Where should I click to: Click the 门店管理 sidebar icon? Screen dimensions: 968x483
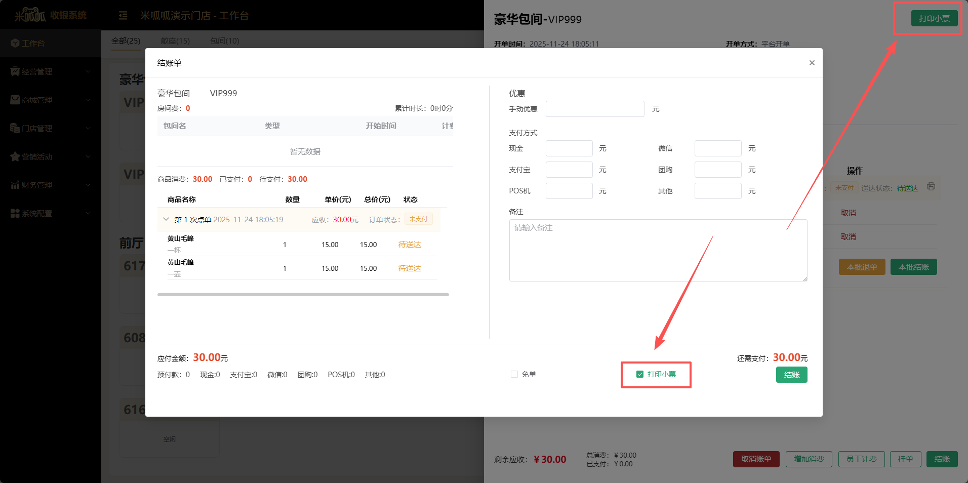[x=15, y=129]
